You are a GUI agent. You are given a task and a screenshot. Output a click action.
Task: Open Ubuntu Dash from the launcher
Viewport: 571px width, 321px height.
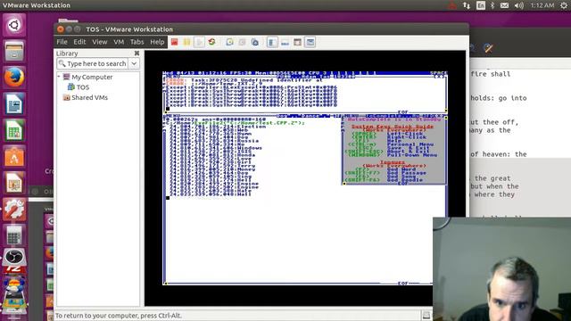(14, 25)
